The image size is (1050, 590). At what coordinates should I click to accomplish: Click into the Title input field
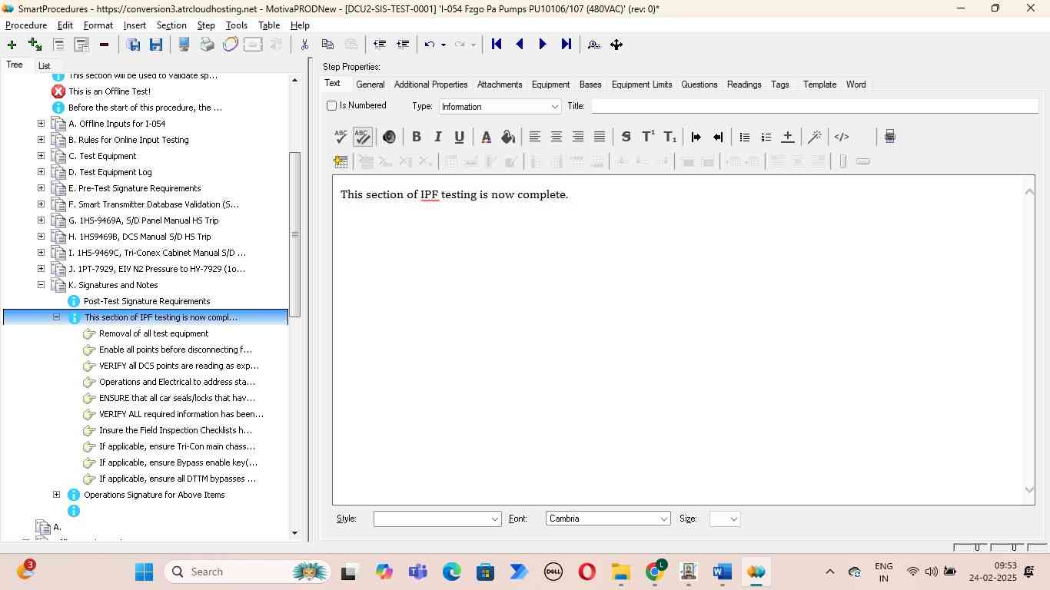tap(815, 106)
